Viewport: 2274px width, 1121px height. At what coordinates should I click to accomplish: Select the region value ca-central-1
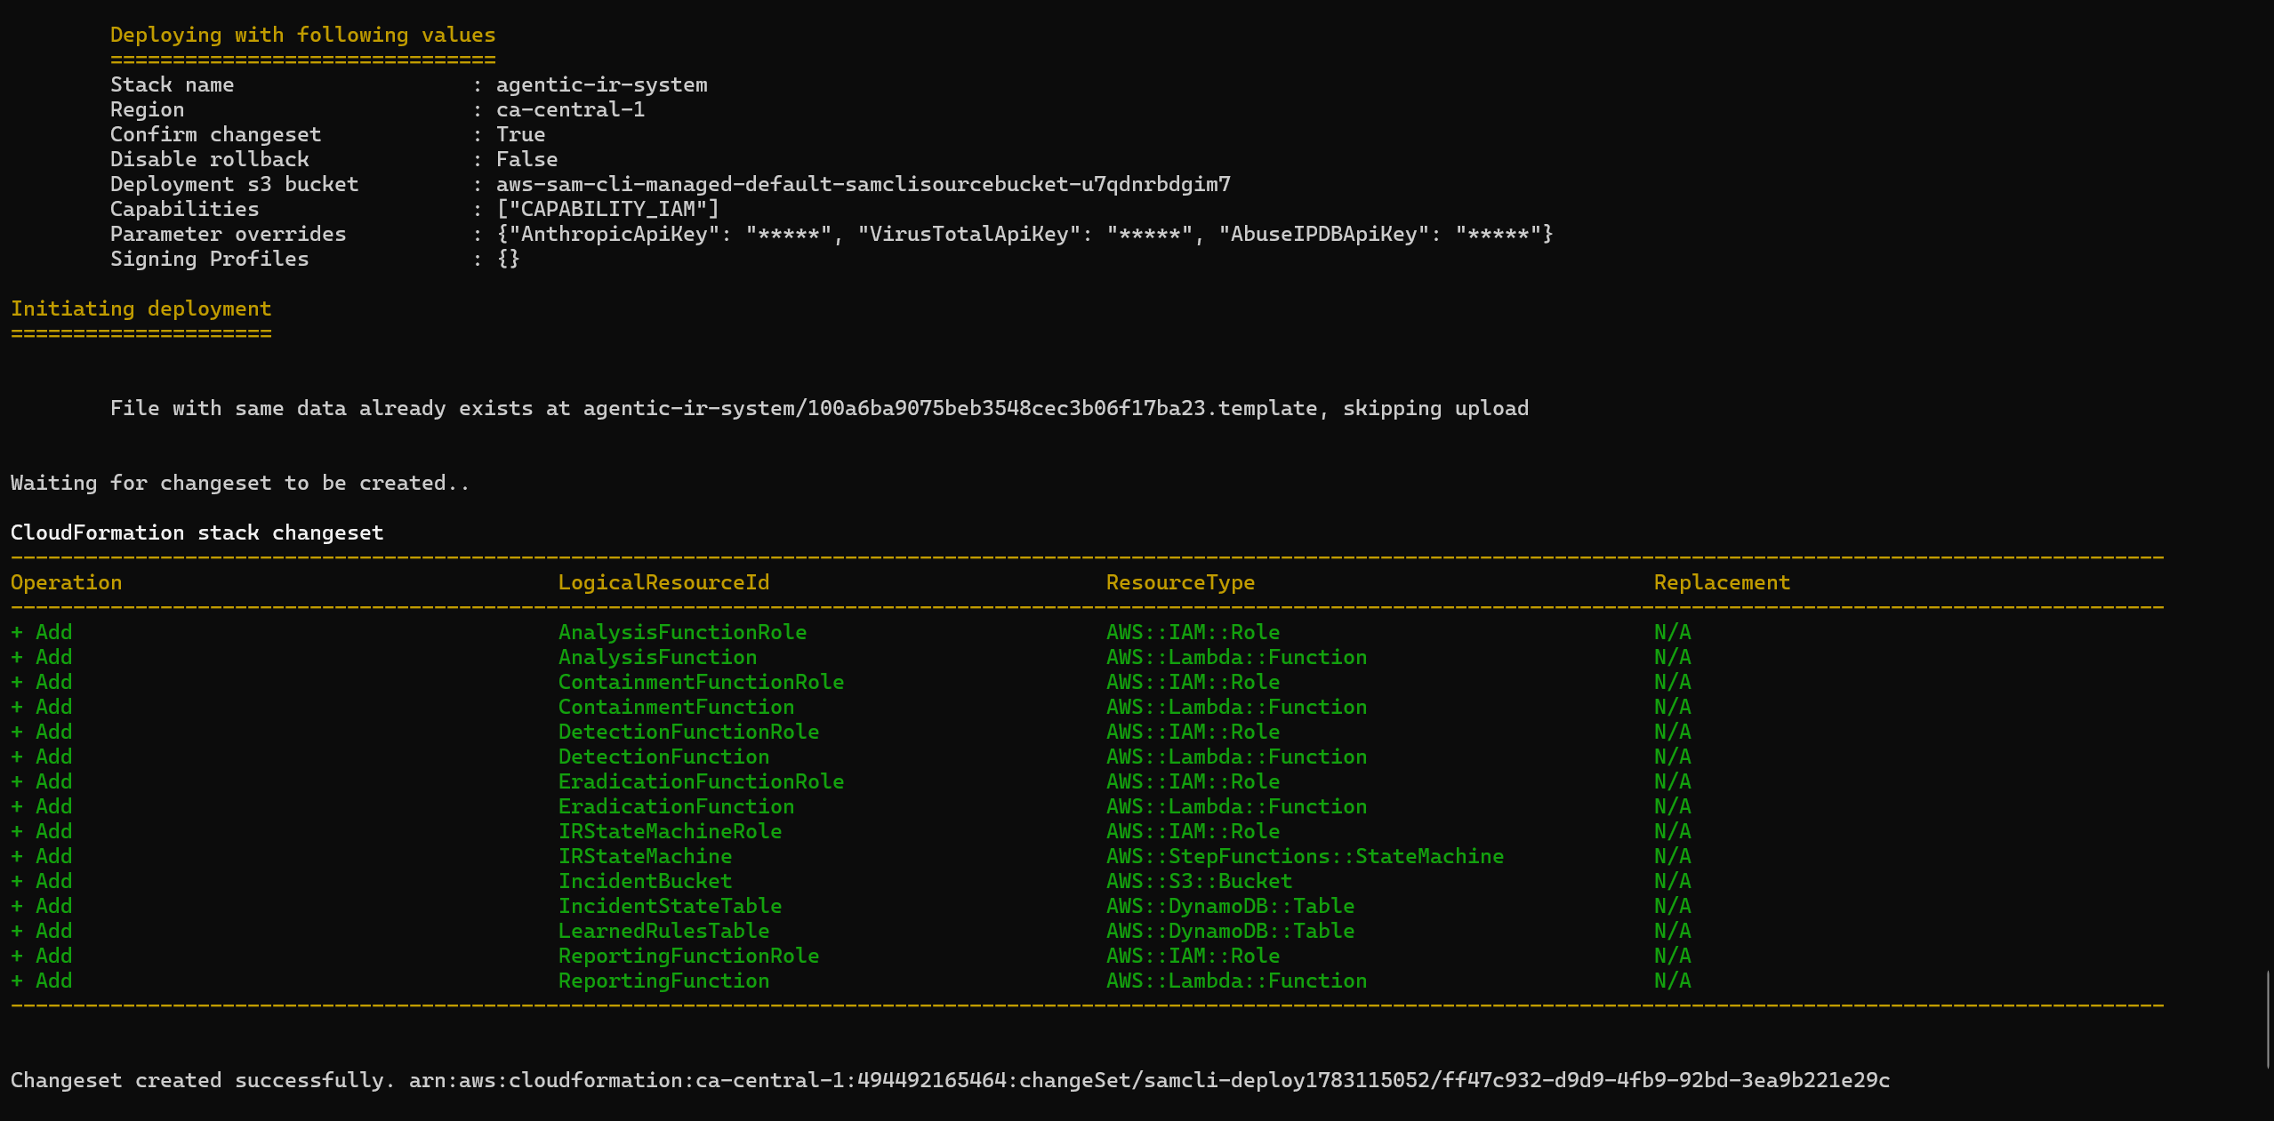pyautogui.click(x=570, y=109)
